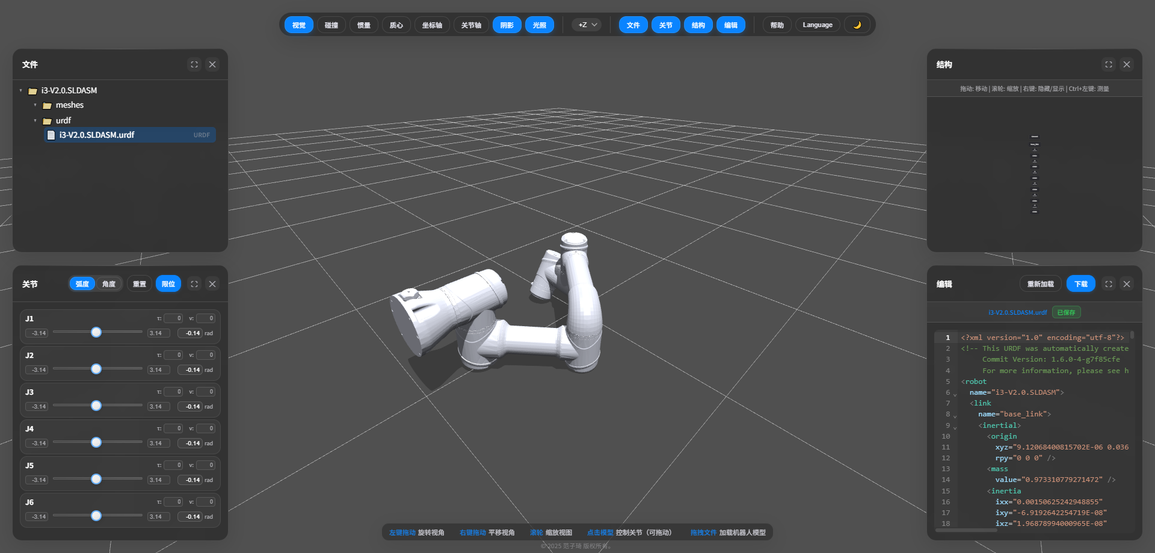Toggle 限位 joint limits button

click(168, 284)
